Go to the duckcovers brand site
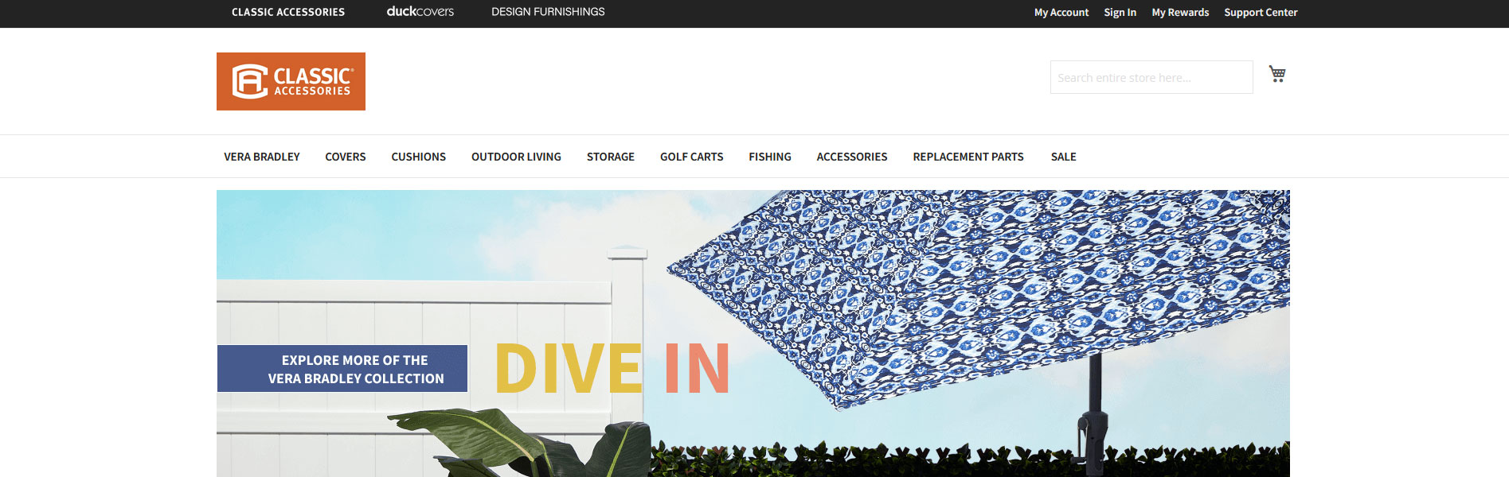 [420, 12]
